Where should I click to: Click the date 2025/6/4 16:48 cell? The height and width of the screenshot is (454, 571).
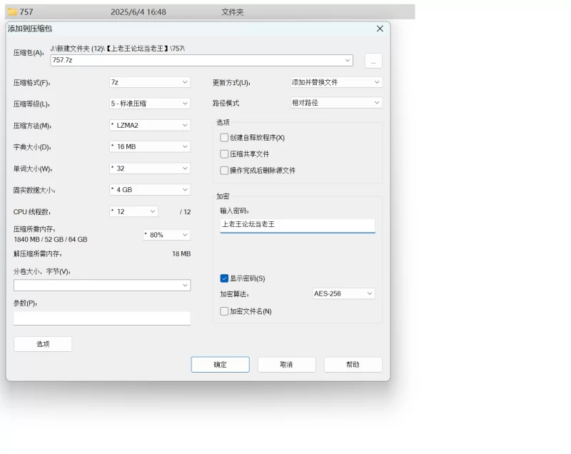coord(138,12)
